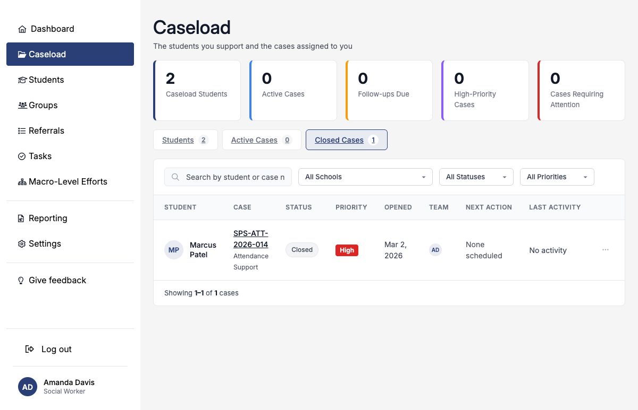Click the STUDENT column header
638x410 pixels.
coord(180,207)
